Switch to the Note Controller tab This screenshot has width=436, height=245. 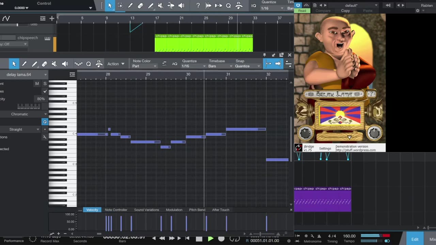[116, 210]
